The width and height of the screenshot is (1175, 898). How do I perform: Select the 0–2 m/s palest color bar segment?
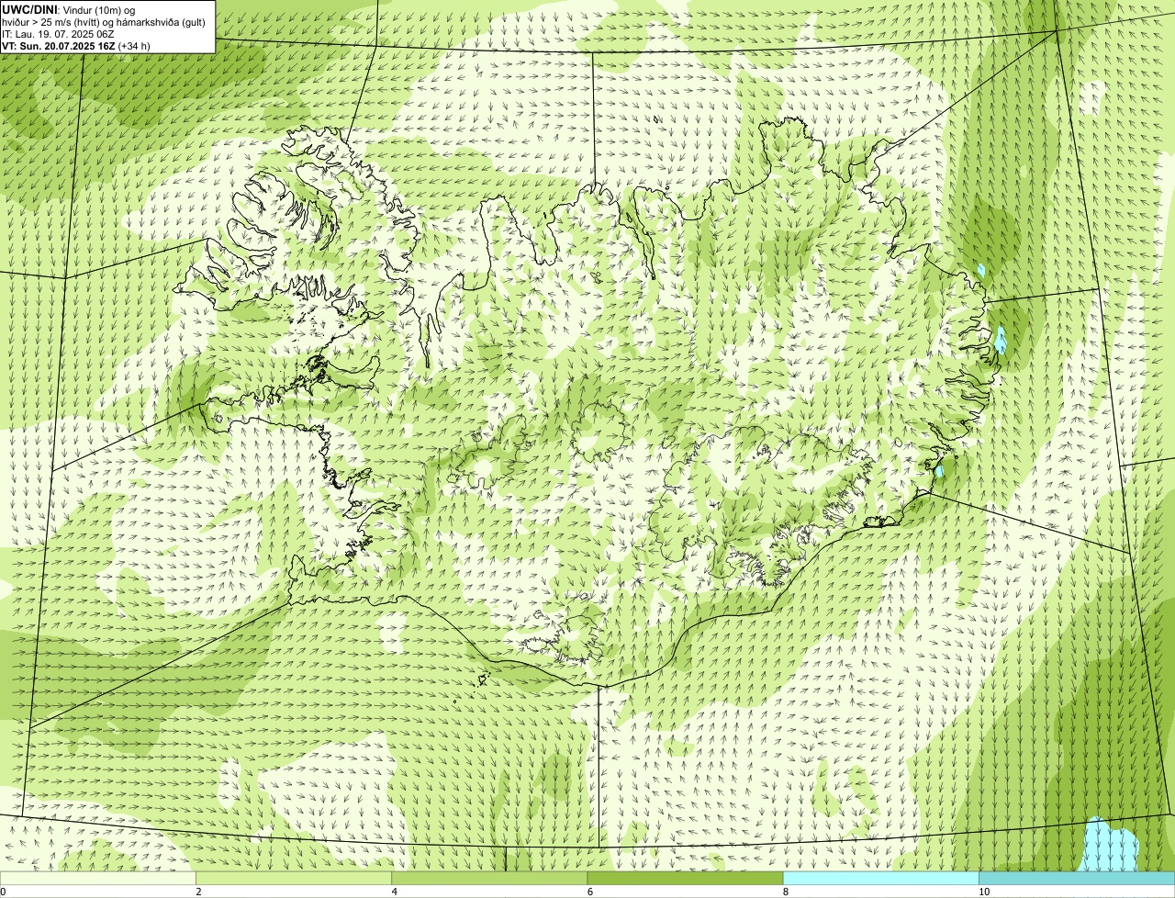click(97, 878)
